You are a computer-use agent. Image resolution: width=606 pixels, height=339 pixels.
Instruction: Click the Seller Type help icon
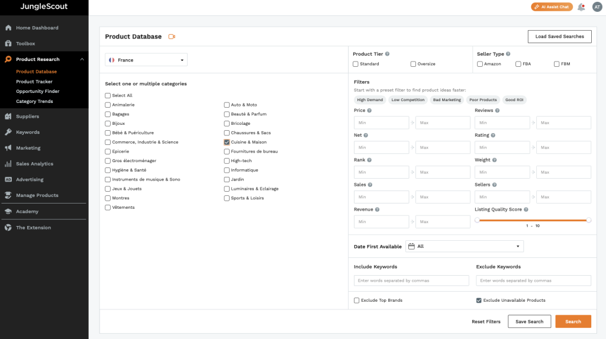point(508,54)
